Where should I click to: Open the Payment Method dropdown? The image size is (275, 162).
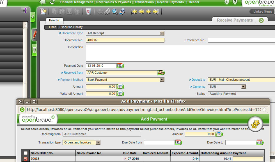(162, 80)
